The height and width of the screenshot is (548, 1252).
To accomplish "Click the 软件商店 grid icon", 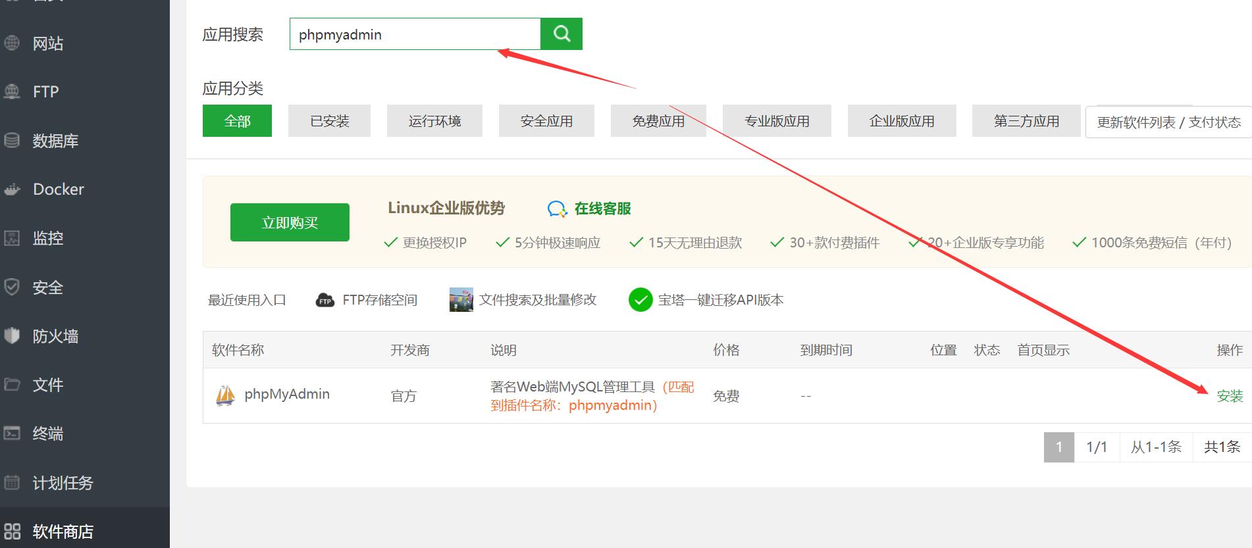I will click(12, 531).
